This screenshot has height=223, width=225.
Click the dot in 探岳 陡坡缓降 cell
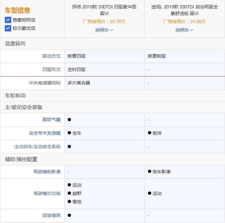coord(69,215)
